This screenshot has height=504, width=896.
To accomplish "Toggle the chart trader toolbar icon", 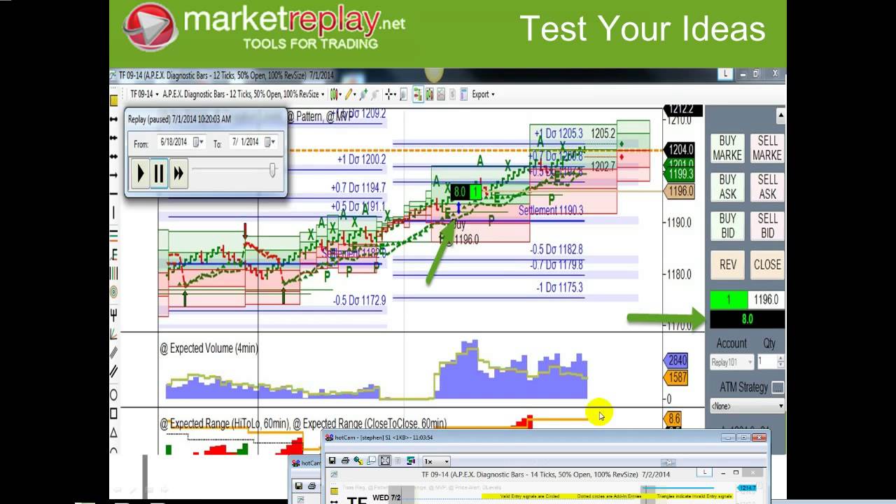I will [418, 94].
